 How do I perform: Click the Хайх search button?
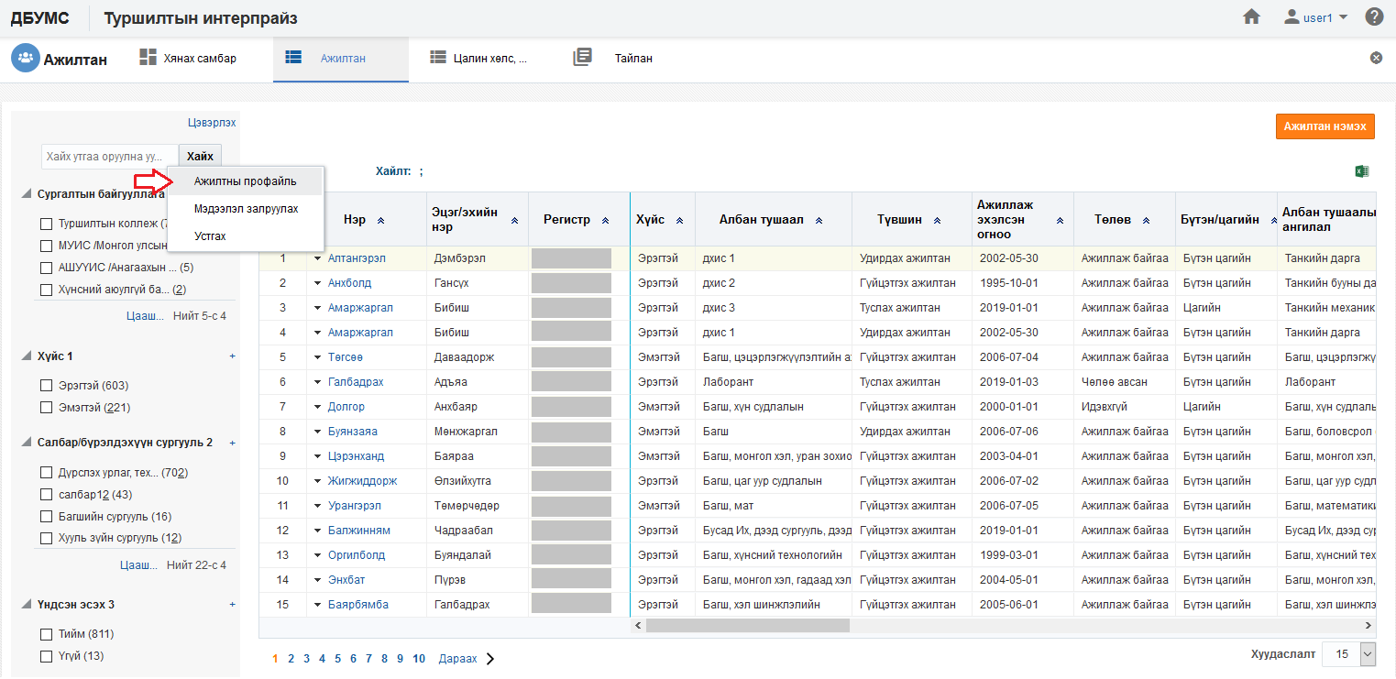pos(200,157)
